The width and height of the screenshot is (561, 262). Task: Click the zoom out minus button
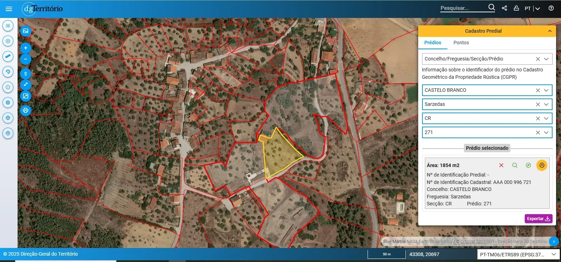[26, 59]
